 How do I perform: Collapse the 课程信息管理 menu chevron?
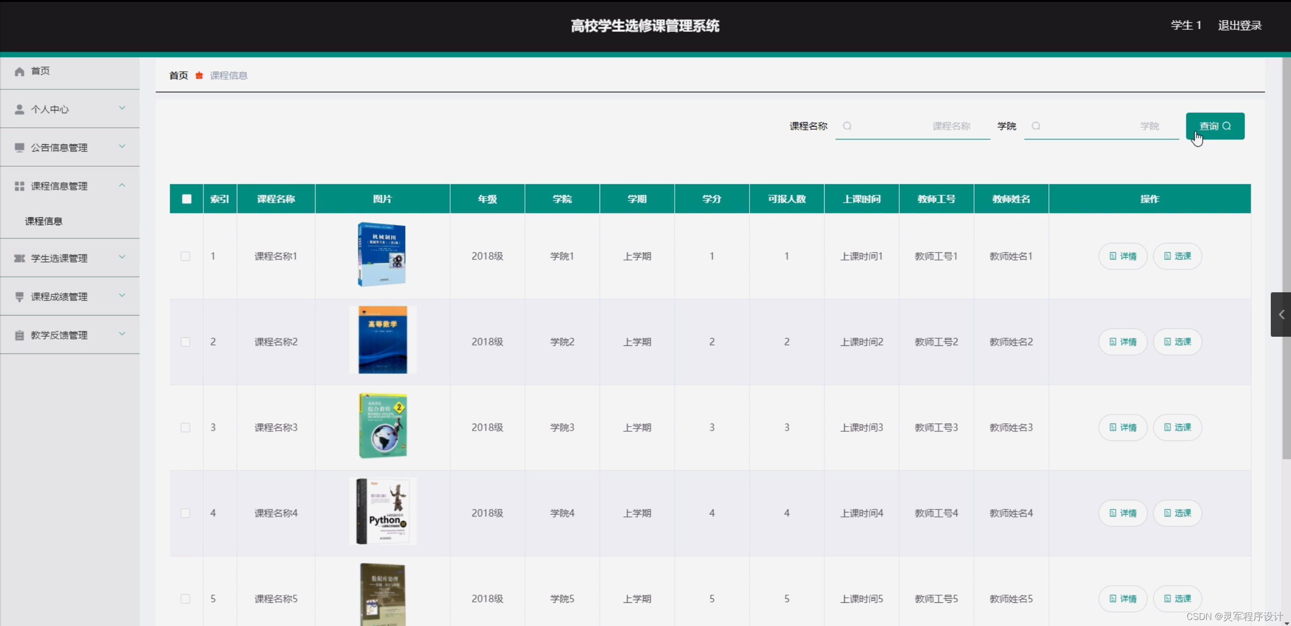coord(122,185)
